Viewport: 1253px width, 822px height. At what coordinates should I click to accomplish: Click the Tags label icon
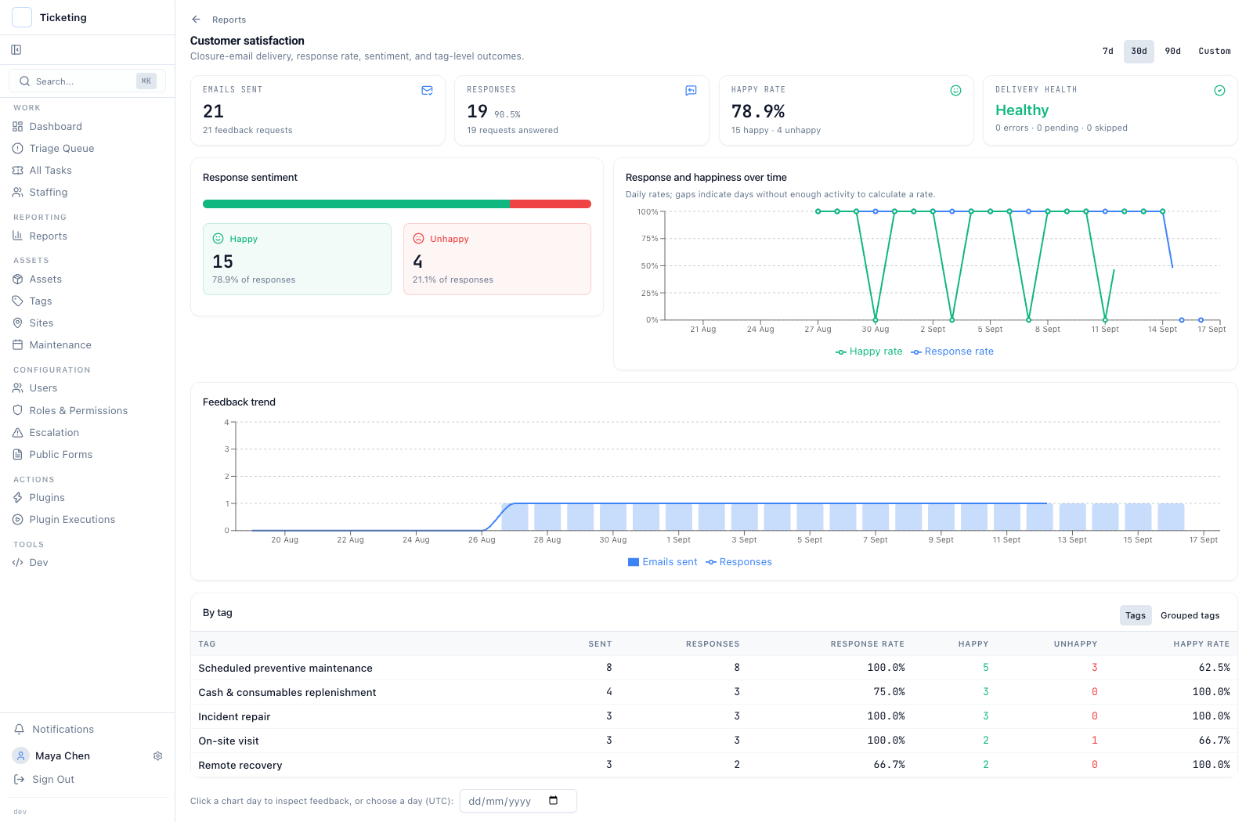(x=18, y=301)
